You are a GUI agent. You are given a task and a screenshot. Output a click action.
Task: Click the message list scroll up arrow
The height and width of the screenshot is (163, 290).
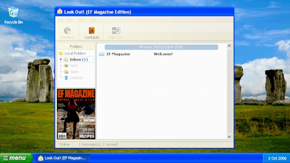pyautogui.click(x=229, y=46)
